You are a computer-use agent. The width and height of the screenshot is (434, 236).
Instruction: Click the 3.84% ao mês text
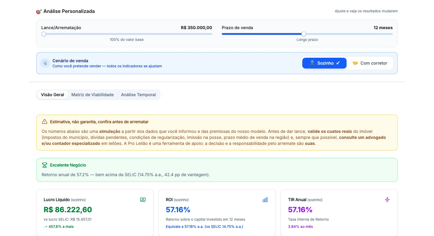[x=300, y=227]
